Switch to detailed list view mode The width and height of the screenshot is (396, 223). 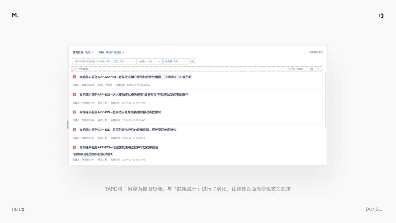pos(312,69)
